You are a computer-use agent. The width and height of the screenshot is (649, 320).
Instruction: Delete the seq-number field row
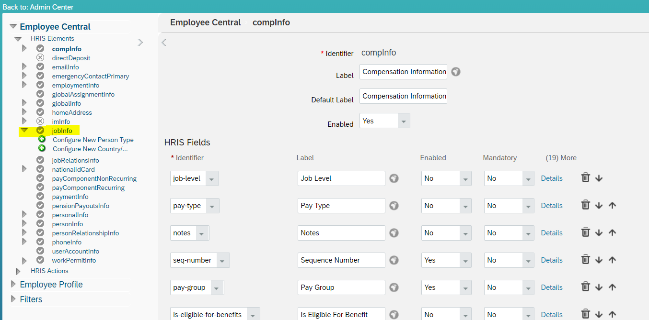(585, 260)
